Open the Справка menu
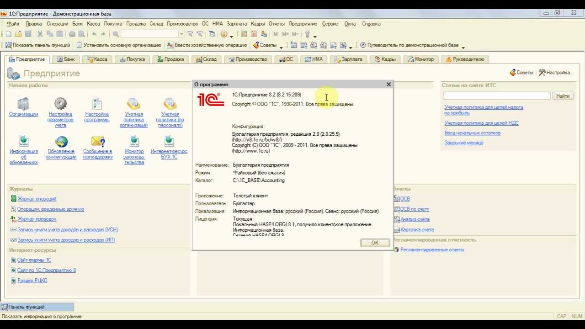 pyautogui.click(x=371, y=24)
